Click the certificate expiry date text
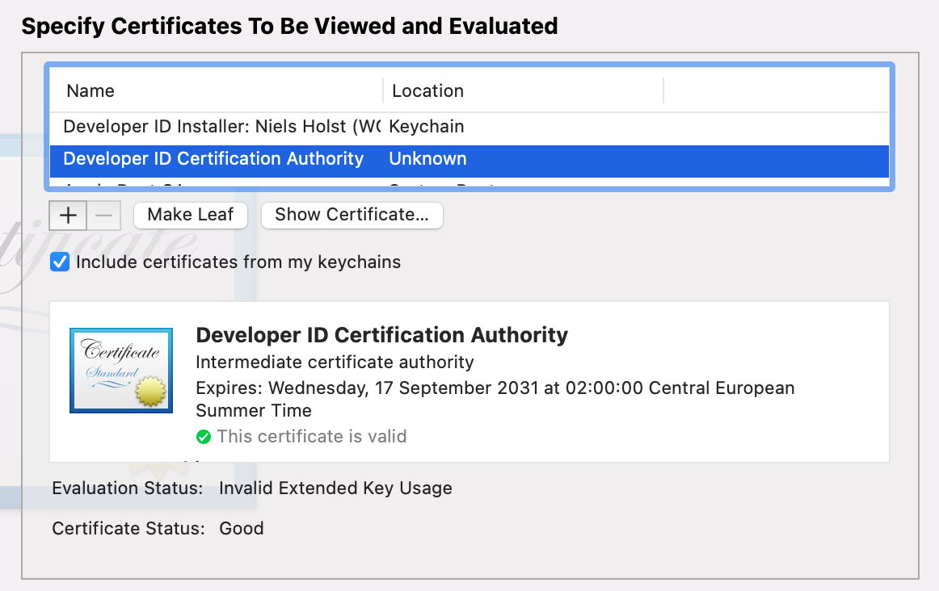Viewport: 939px width, 591px height. pyautogui.click(x=495, y=388)
